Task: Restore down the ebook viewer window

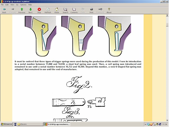Action: (164, 1)
